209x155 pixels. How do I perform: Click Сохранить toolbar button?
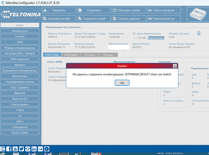tap(93, 10)
